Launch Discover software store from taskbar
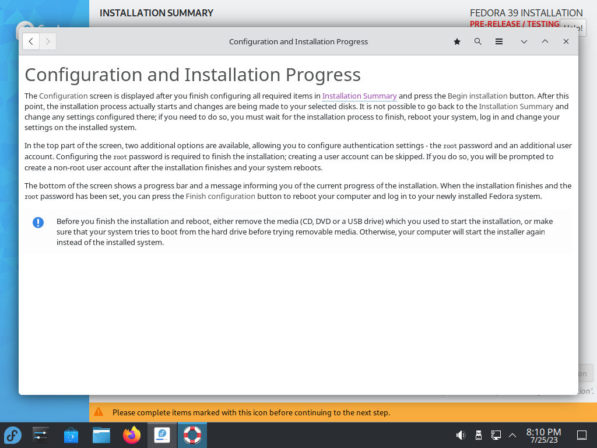Image resolution: width=597 pixels, height=448 pixels. click(71, 435)
